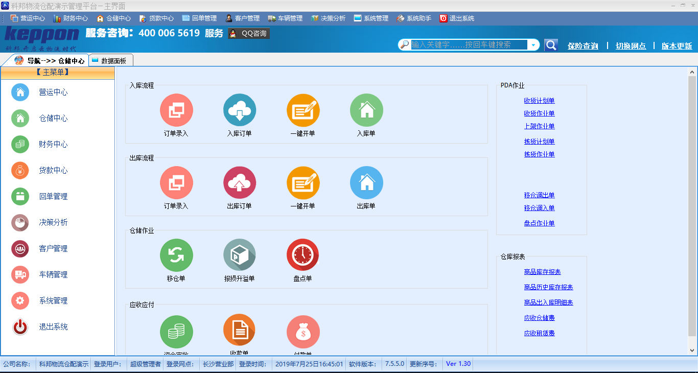Click the QQ咨询 button
The image size is (698, 373).
[249, 33]
